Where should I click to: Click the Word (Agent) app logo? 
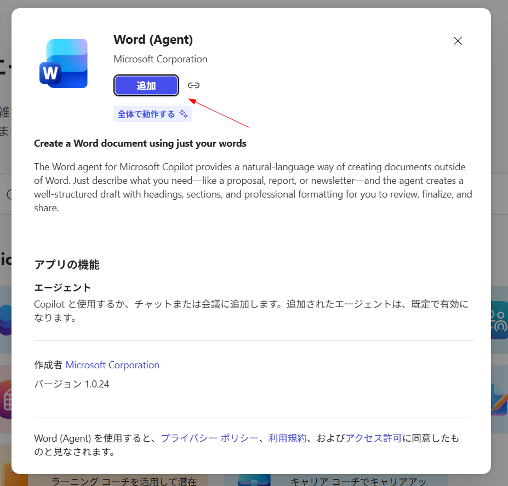(x=64, y=63)
